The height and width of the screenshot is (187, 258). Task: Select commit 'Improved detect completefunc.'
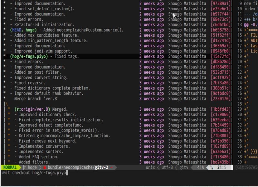(x=51, y=125)
